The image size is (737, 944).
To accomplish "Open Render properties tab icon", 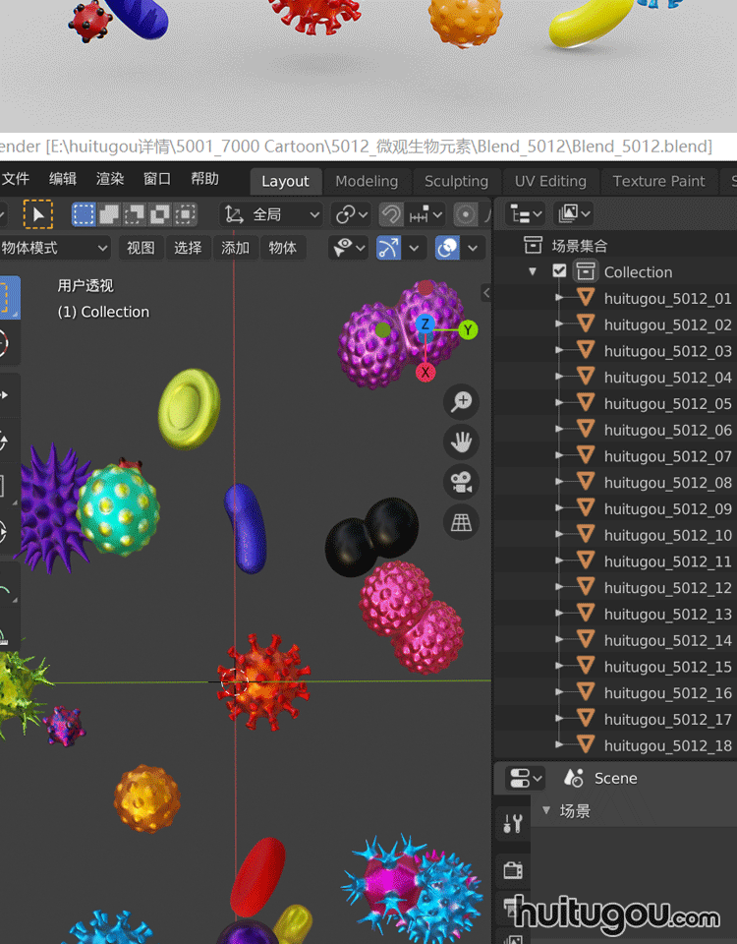I will coord(513,869).
